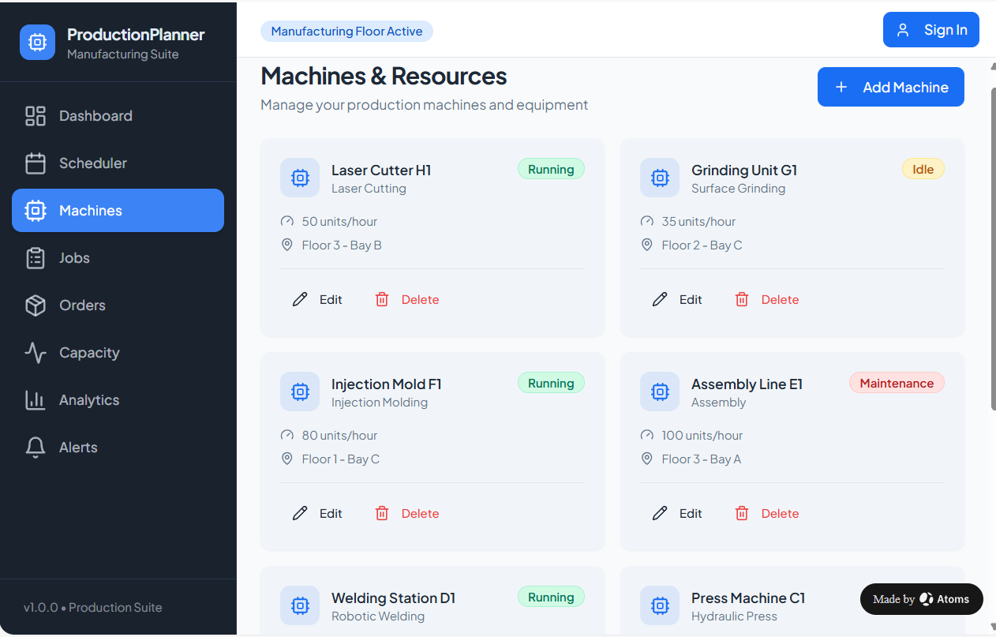Screen dimensions: 996x637
Task: Click the Press Machine C1 chip icon
Action: tap(660, 605)
